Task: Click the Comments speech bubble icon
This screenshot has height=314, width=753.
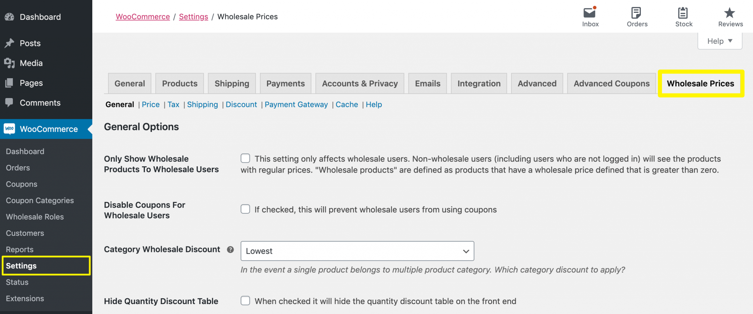Action: click(9, 103)
